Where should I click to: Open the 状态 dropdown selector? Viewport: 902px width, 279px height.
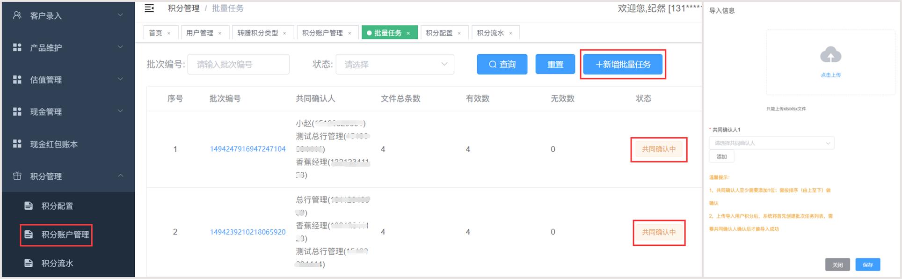tap(395, 65)
